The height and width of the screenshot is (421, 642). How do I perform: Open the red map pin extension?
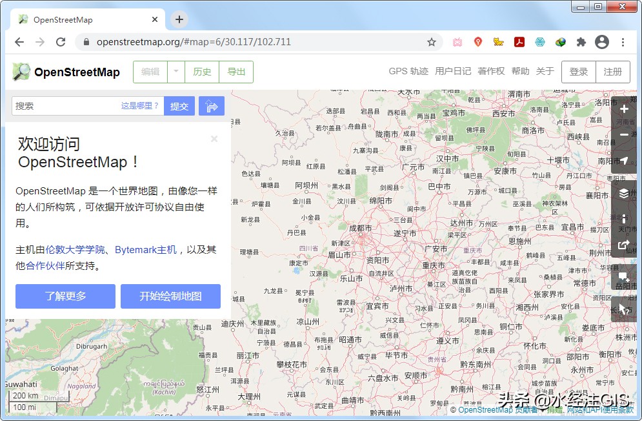(x=478, y=42)
